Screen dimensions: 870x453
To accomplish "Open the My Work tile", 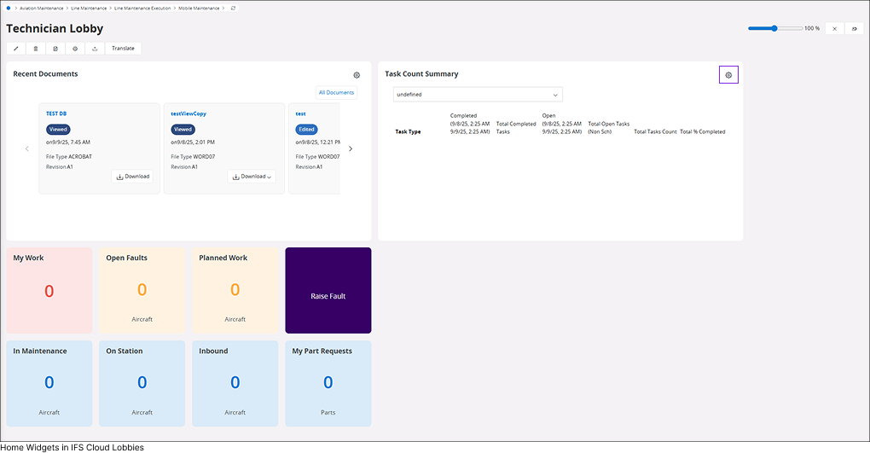I will click(49, 290).
